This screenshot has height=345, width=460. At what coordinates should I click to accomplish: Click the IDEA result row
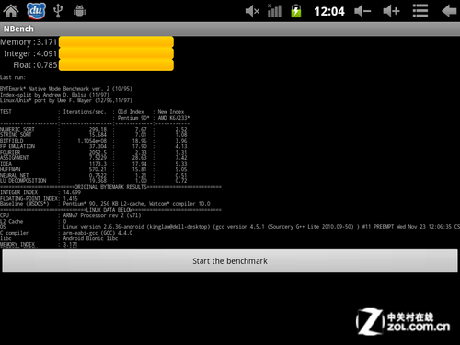pyautogui.click(x=94, y=164)
